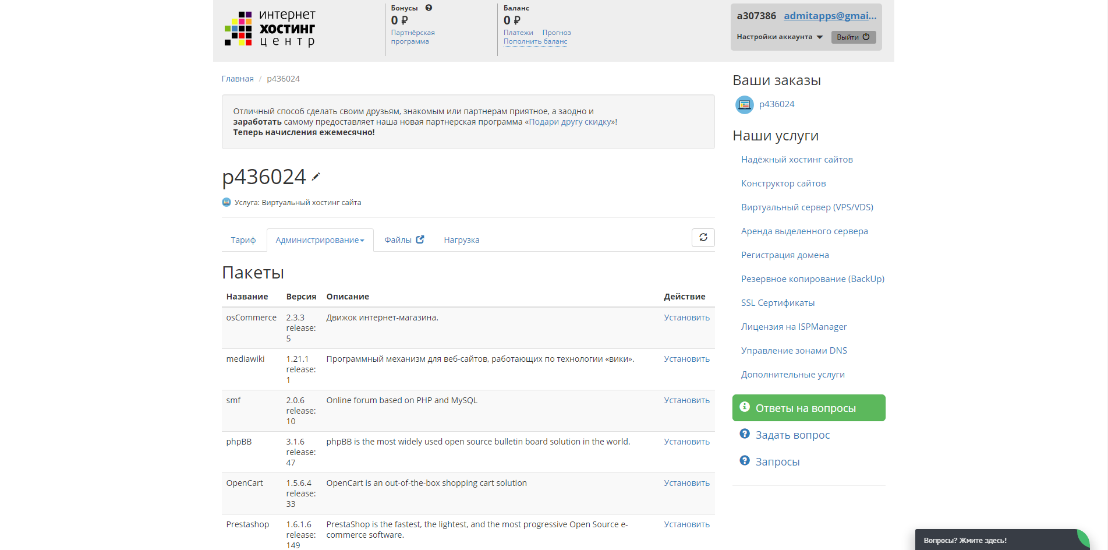
Task: Open Дополнительные услуги link
Action: [793, 375]
